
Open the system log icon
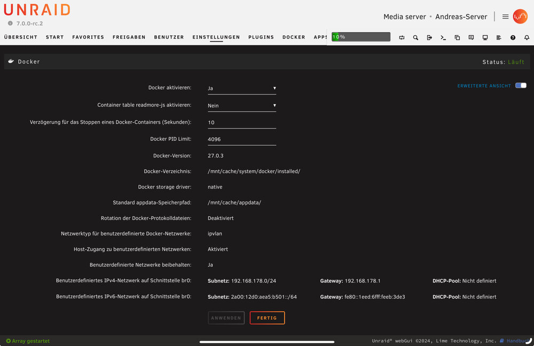tap(499, 37)
